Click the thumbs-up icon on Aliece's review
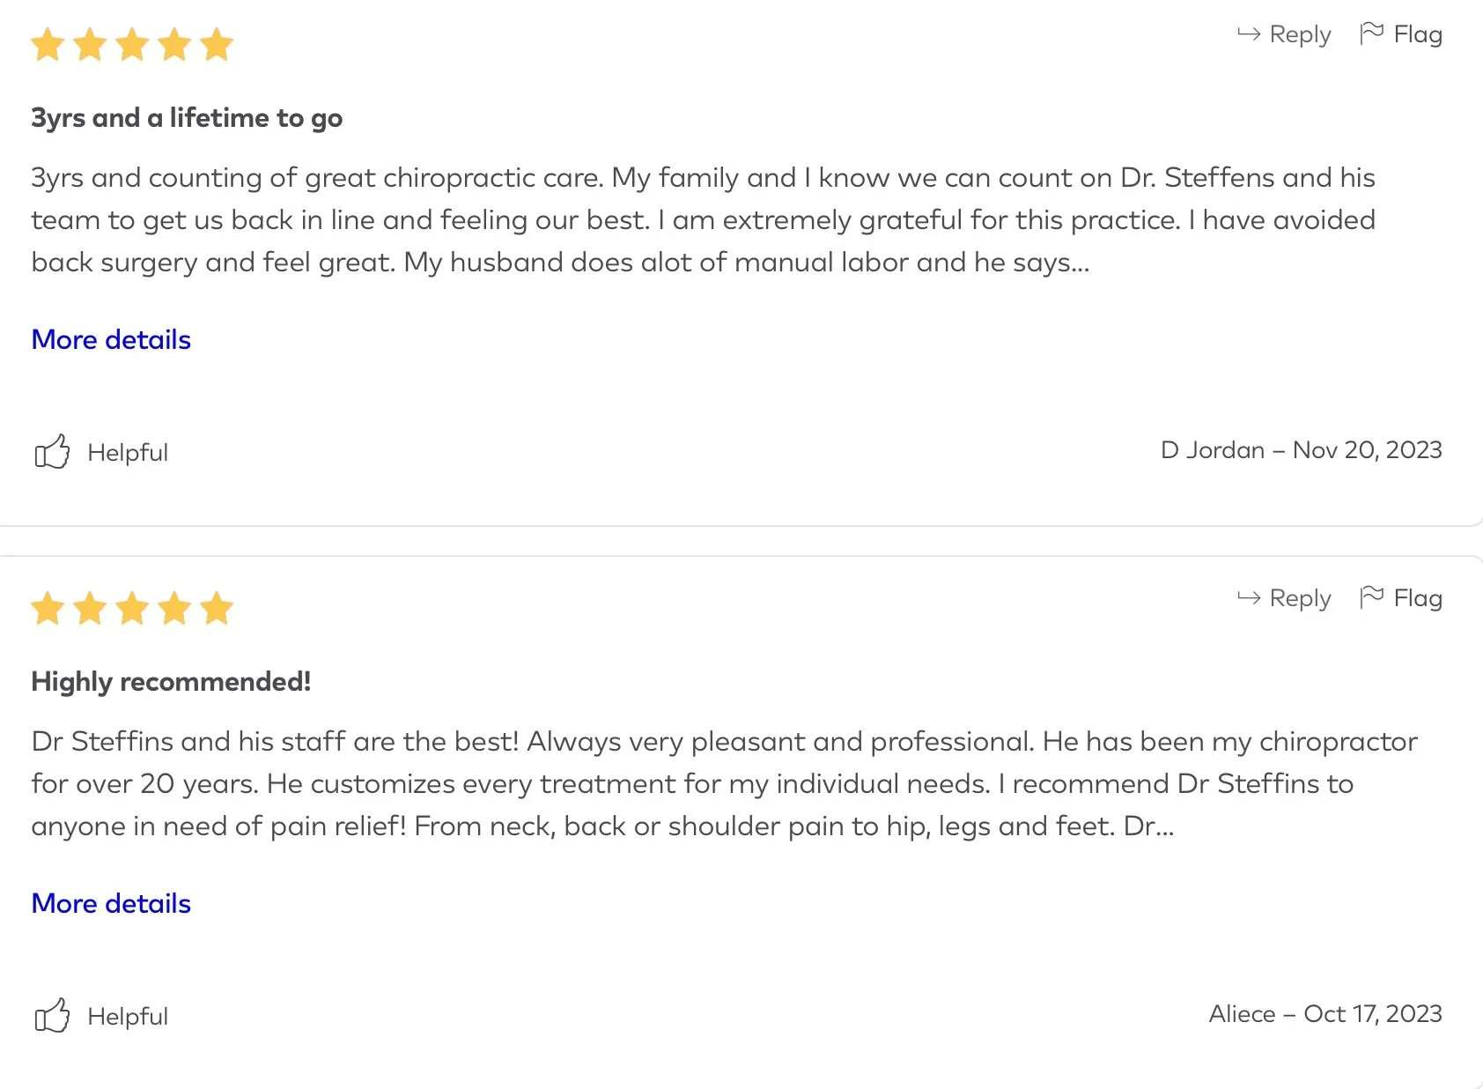1483x1089 pixels. [x=52, y=1016]
